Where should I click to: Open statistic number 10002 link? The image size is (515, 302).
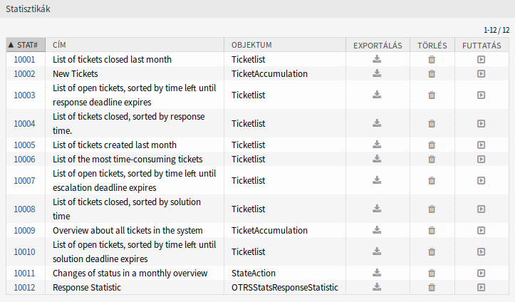[x=24, y=74]
